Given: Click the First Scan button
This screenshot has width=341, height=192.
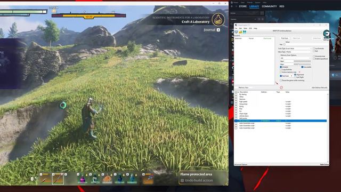Looking at the screenshot, I should pyautogui.click(x=285, y=38).
